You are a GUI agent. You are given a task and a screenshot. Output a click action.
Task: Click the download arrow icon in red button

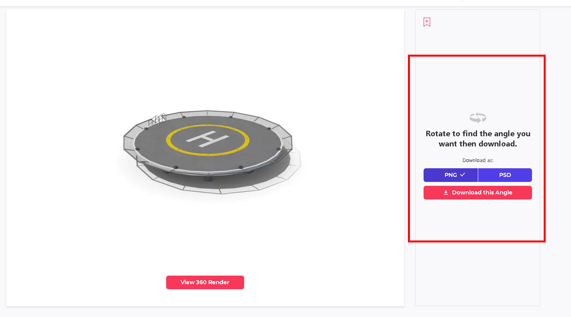coord(446,192)
